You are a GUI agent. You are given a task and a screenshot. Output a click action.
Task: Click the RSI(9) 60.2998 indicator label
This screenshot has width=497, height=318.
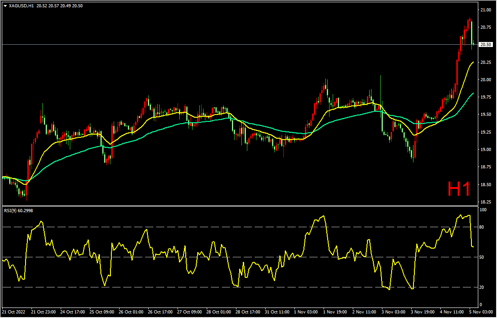point(18,210)
